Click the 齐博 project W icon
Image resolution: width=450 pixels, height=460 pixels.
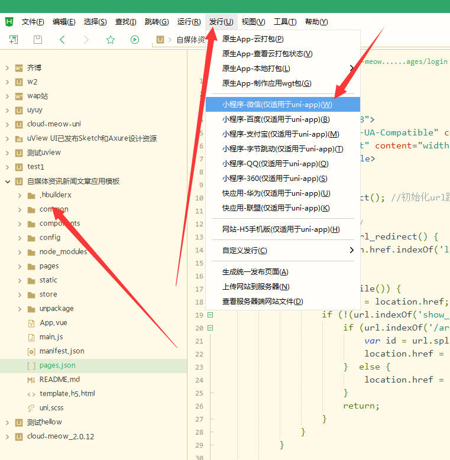(x=19, y=68)
